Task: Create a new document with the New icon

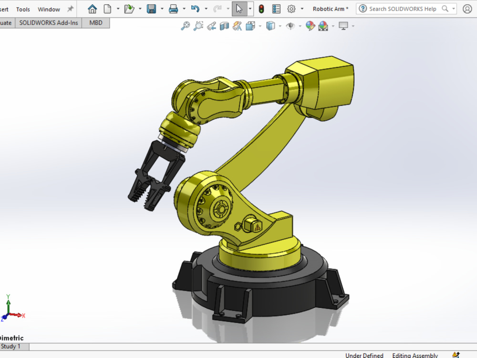Action: (107, 9)
